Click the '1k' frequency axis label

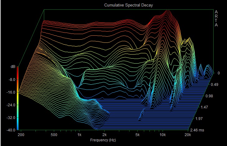point(79,135)
